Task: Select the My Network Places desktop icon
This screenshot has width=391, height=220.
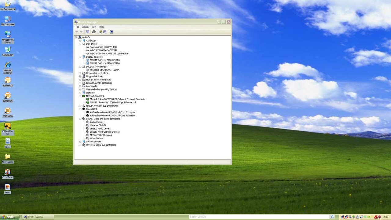Action: click(x=8, y=37)
